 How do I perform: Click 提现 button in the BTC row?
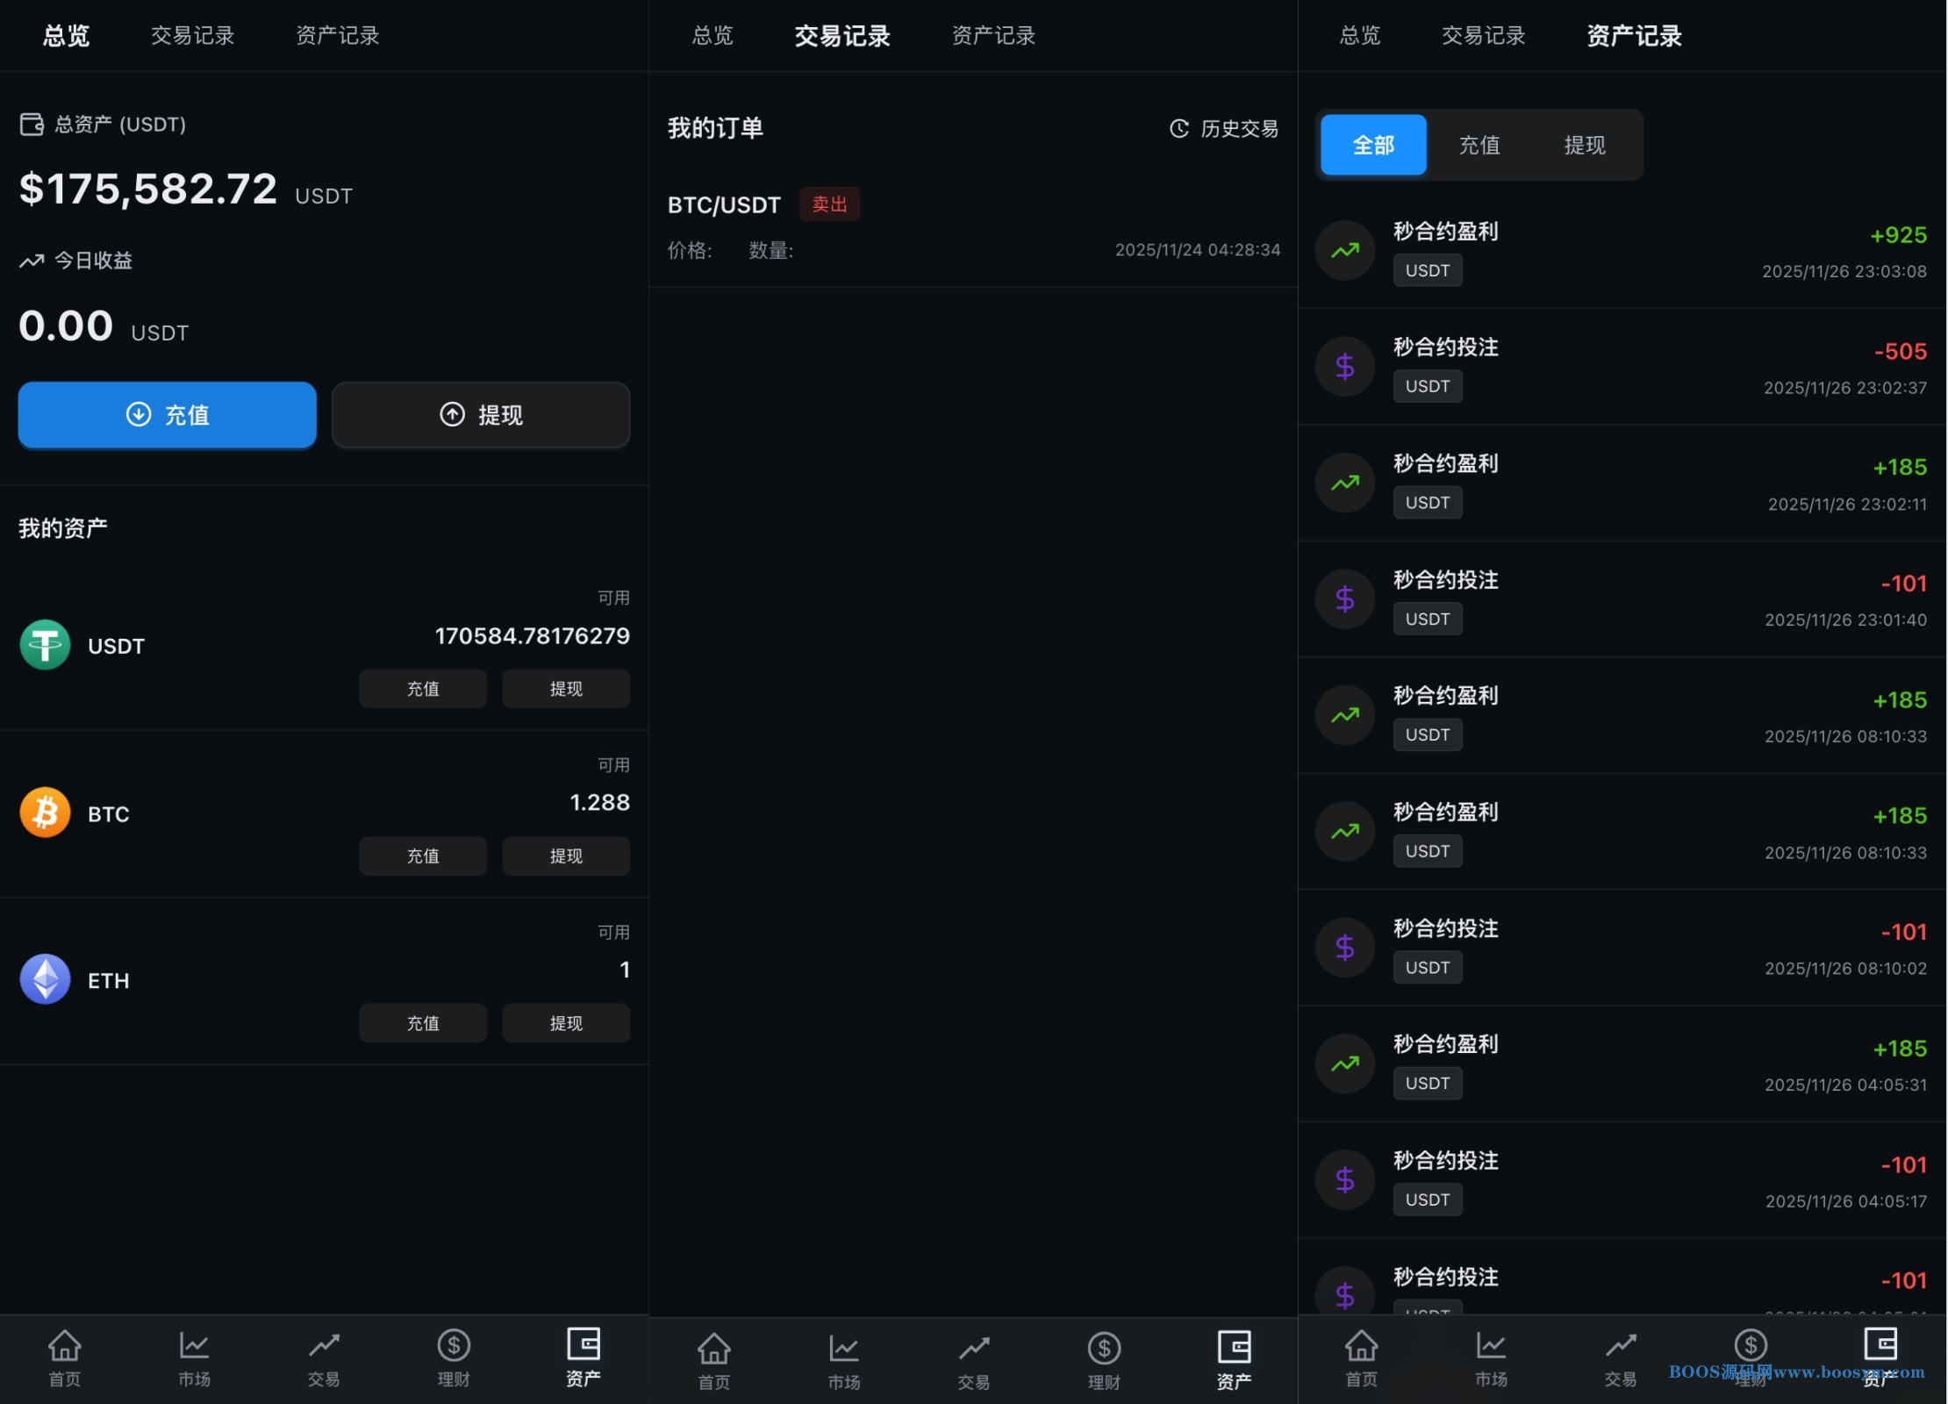click(x=565, y=856)
